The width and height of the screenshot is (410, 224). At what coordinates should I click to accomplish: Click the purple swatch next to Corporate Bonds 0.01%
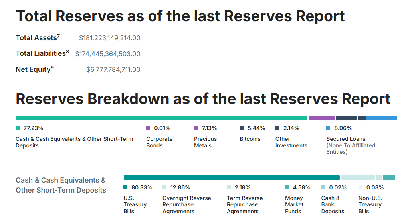[x=148, y=128]
